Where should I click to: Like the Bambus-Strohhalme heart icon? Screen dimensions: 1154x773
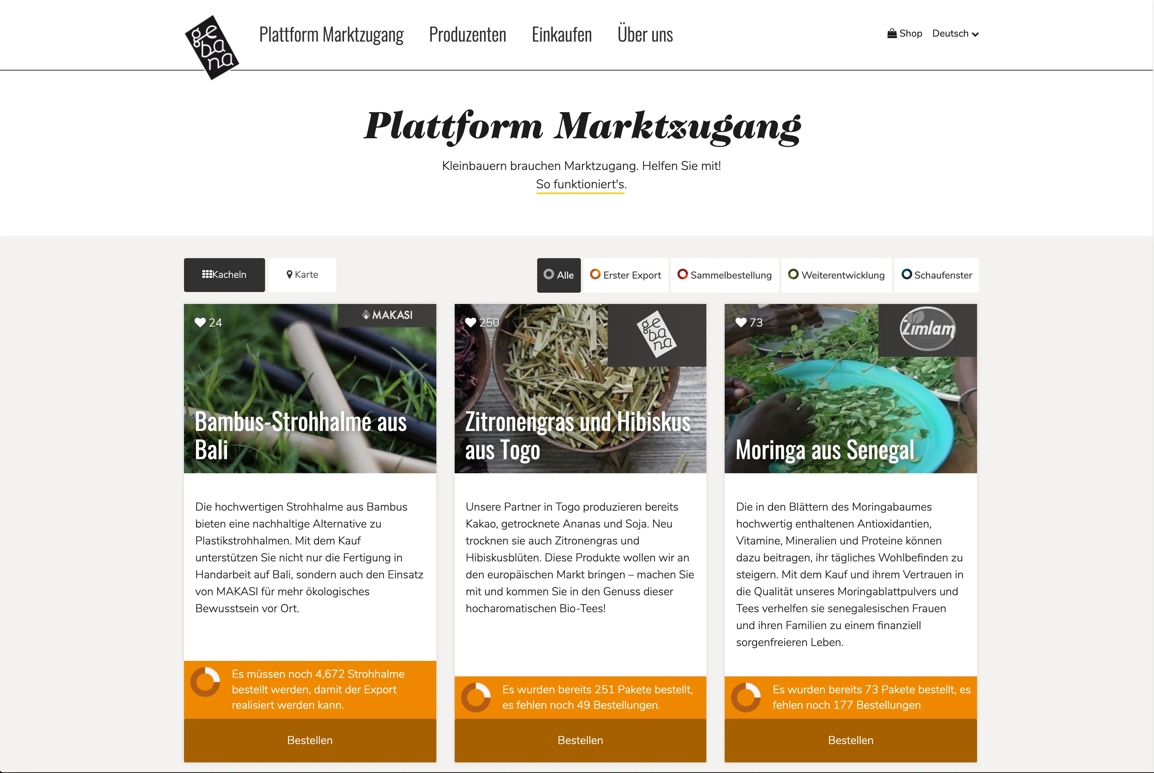(200, 322)
